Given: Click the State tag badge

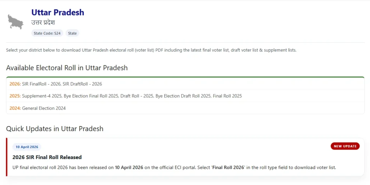Looking at the screenshot, I should click(x=72, y=33).
